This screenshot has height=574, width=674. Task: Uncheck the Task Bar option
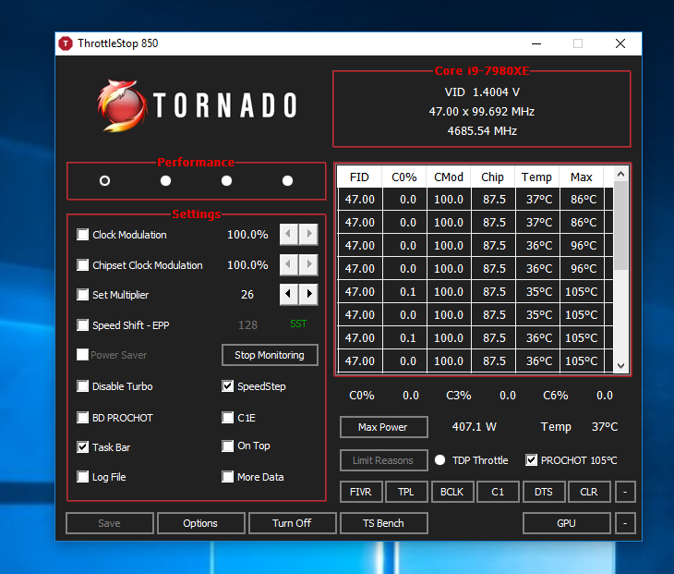(x=82, y=447)
